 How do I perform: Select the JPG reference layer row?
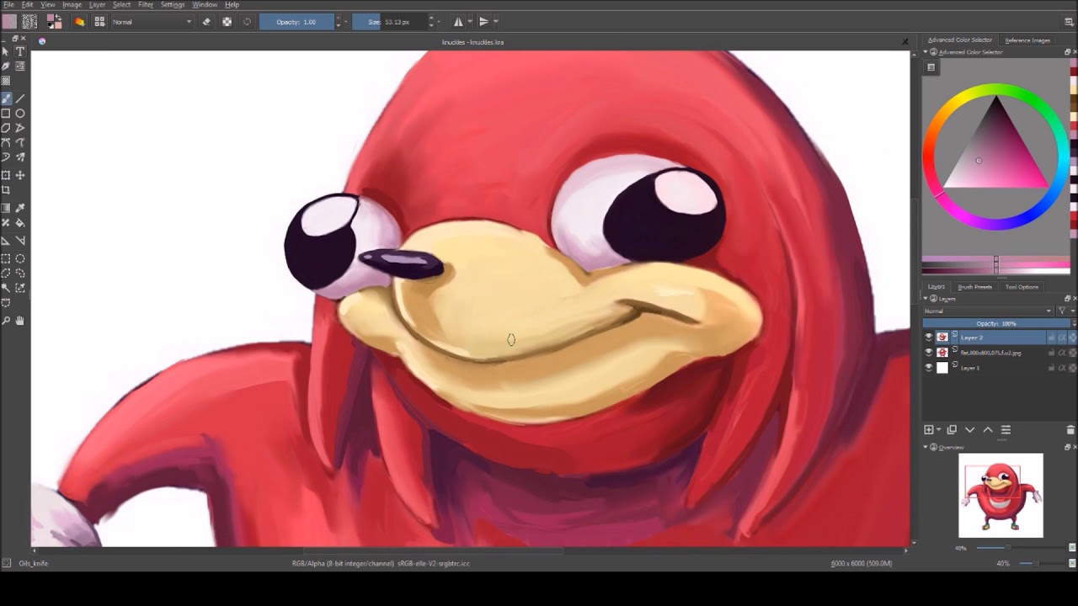(x=1001, y=353)
